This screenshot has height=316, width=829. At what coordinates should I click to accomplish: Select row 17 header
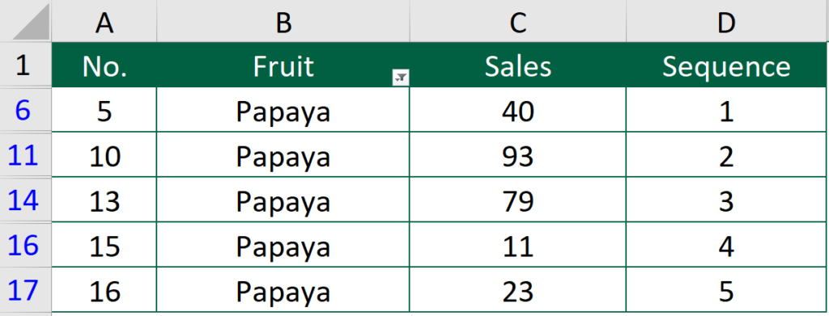[25, 290]
